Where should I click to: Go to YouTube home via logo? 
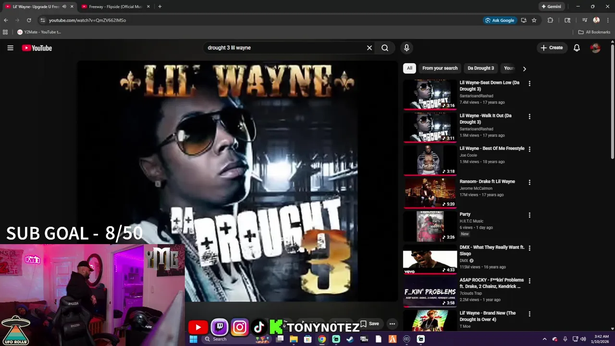point(37,48)
